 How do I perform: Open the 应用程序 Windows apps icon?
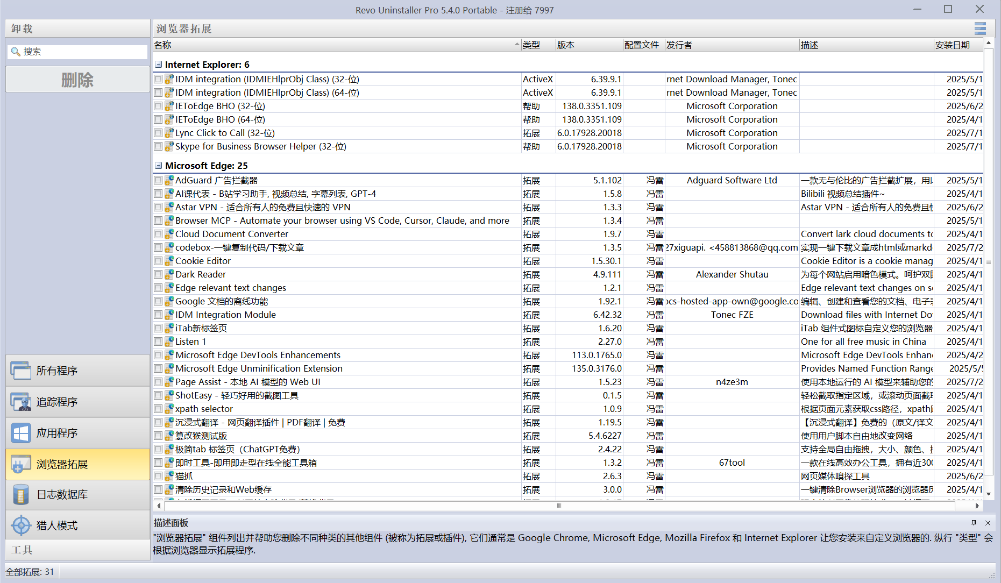[x=21, y=433]
